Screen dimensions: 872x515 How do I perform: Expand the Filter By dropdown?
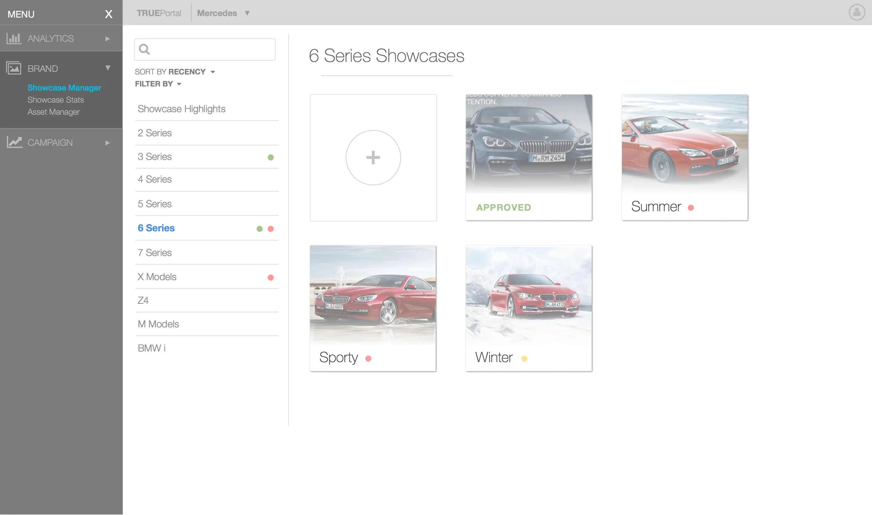[x=179, y=84]
